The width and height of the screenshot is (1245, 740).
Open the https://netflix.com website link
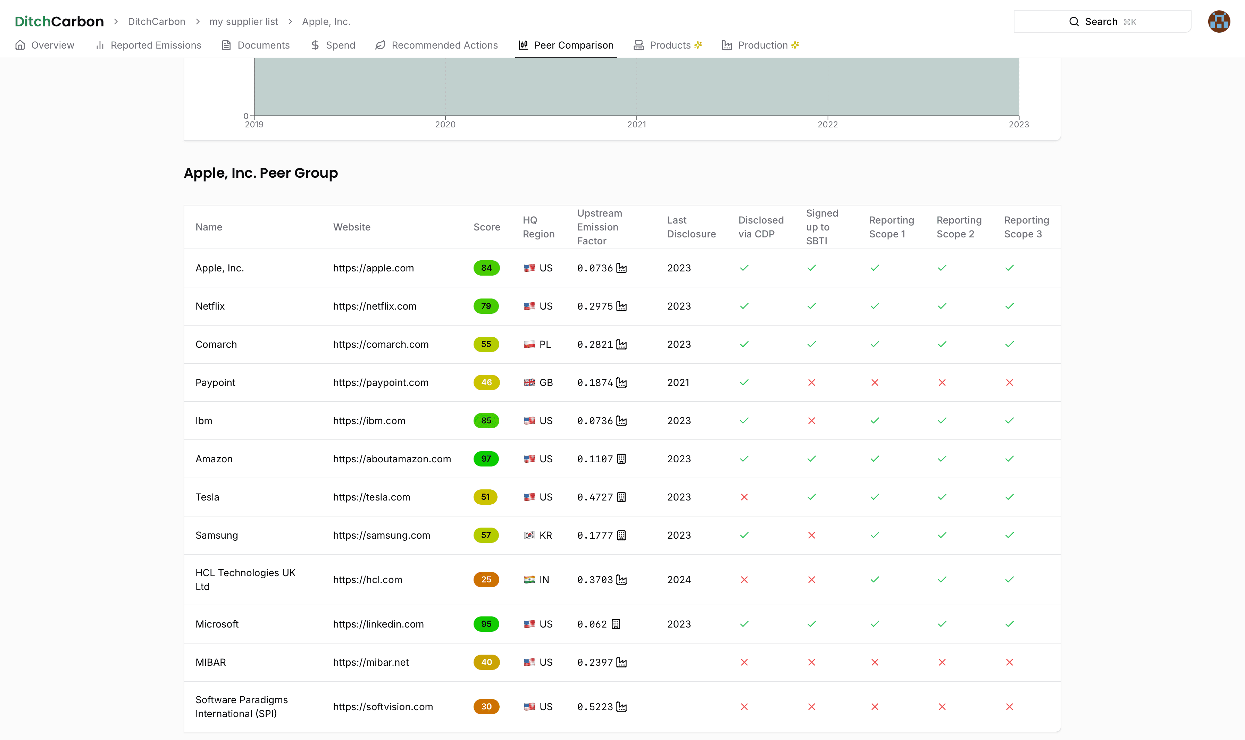[x=375, y=306]
